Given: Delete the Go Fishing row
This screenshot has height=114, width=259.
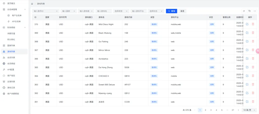Looking at the screenshot, I should (x=253, y=41).
